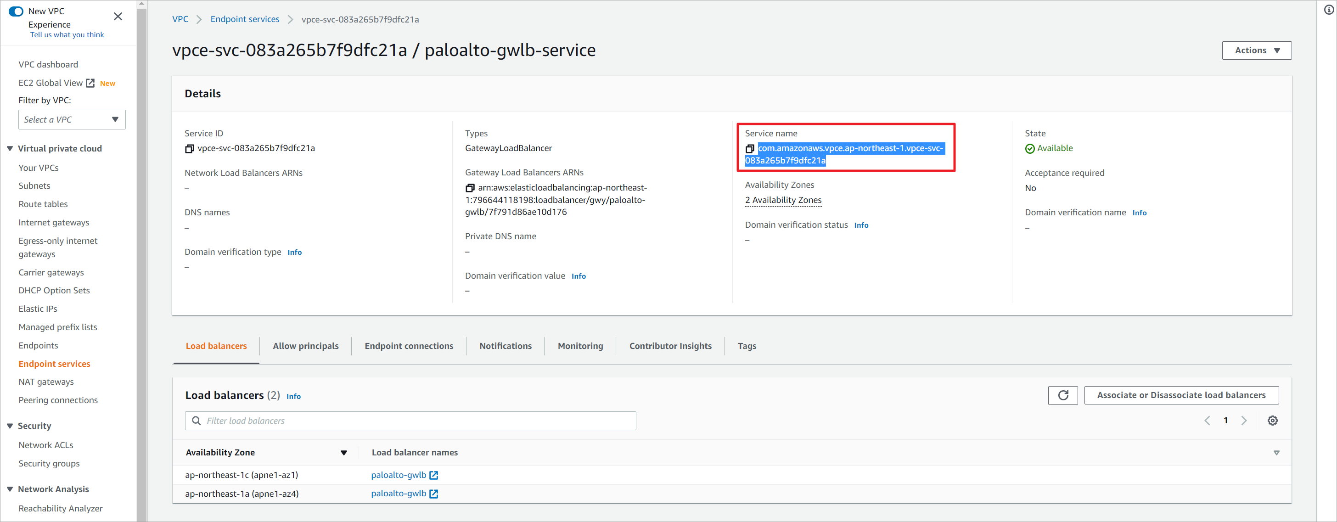
Task: Click VPC breadcrumb link
Action: pyautogui.click(x=180, y=19)
